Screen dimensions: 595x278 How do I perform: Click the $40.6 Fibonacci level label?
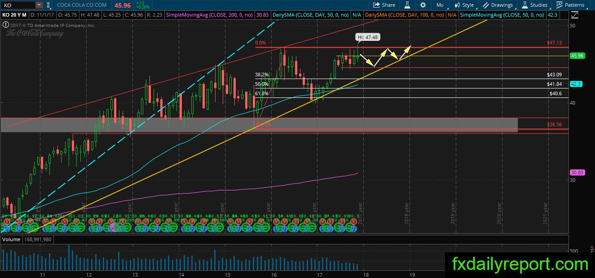[x=555, y=93]
